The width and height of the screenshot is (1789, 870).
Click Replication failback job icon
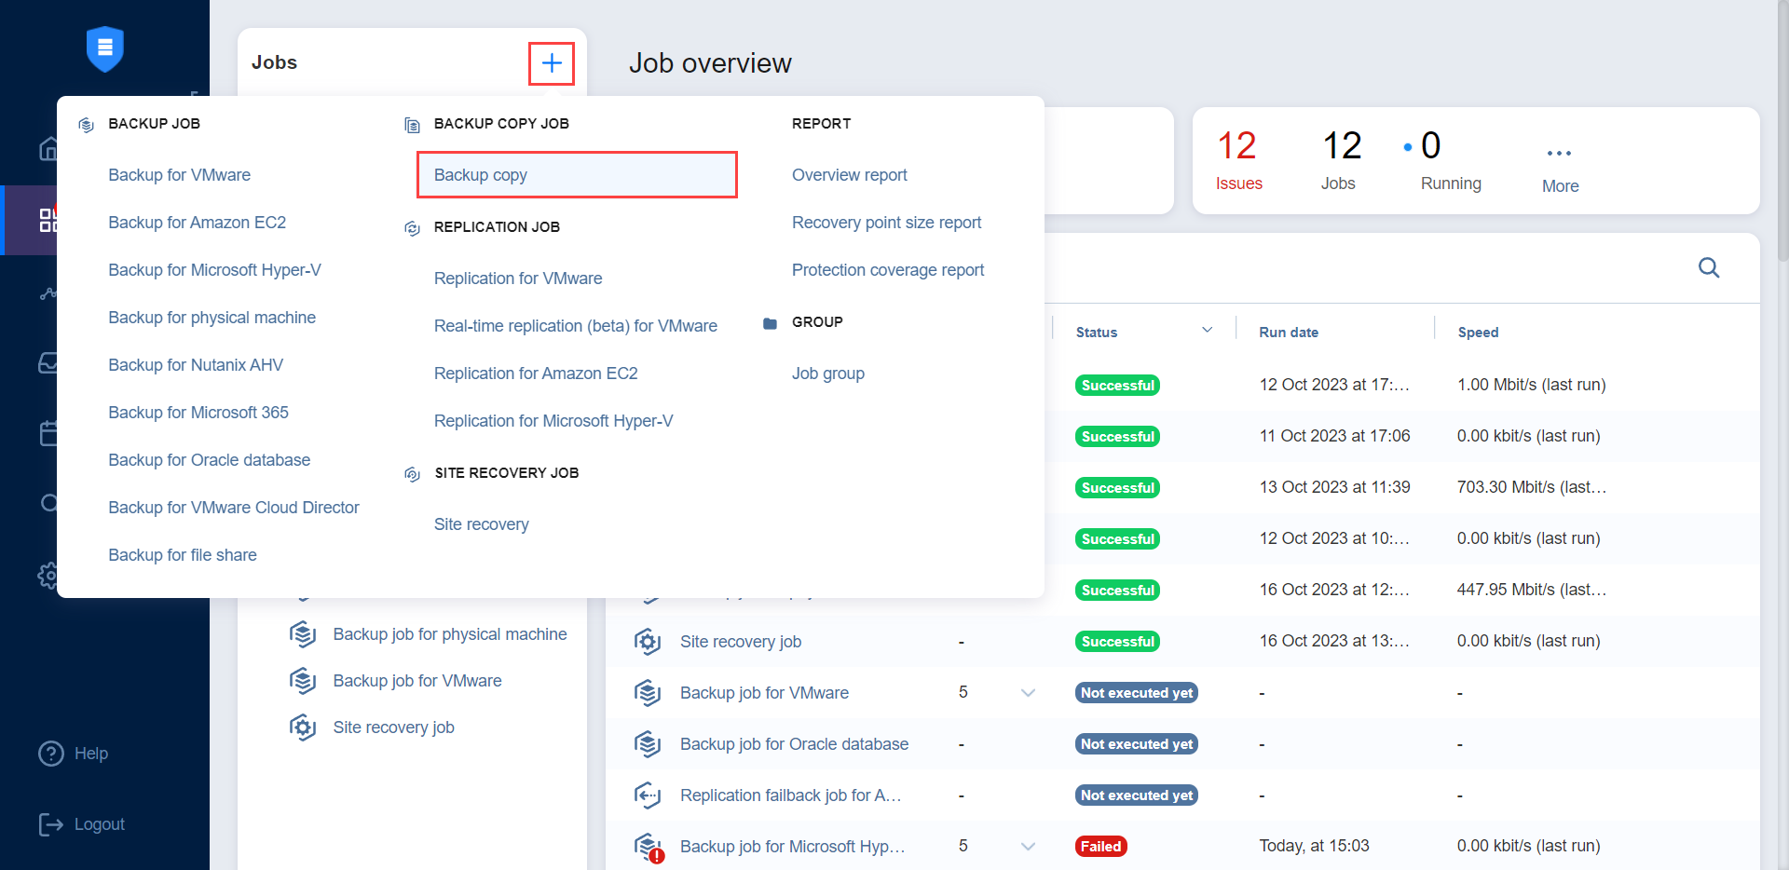[648, 795]
